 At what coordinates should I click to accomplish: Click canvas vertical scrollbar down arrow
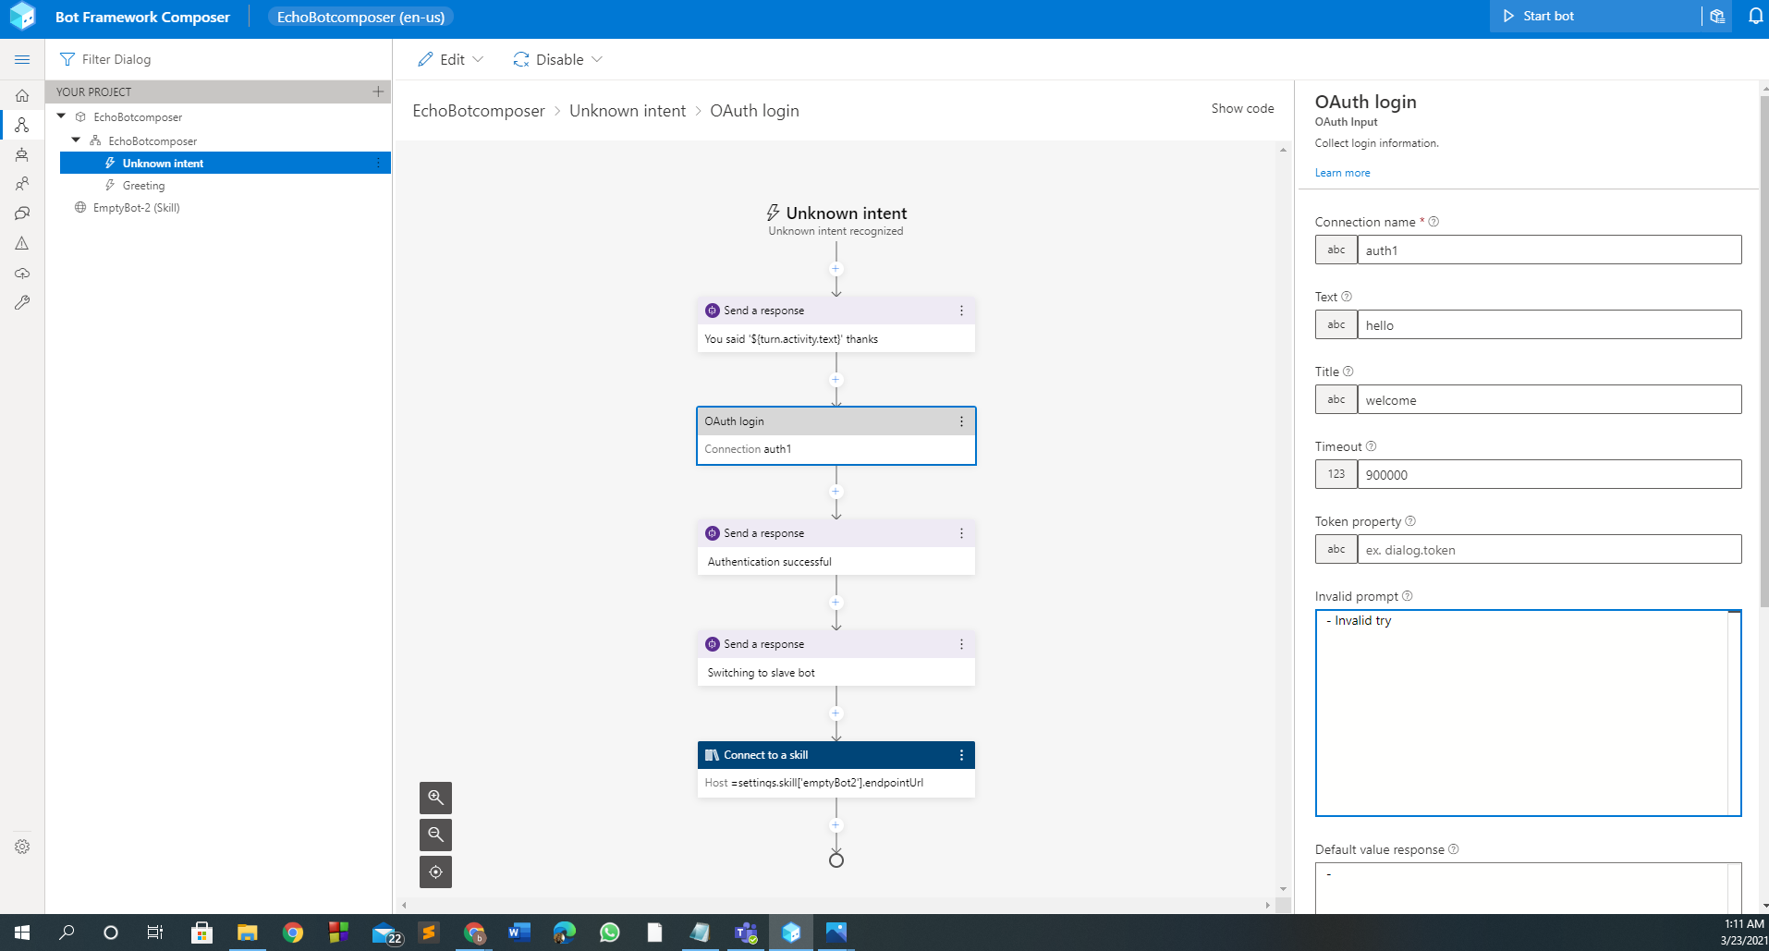coord(1283,889)
